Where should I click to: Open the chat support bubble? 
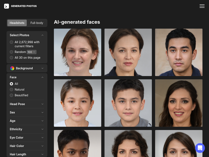coord(200,148)
